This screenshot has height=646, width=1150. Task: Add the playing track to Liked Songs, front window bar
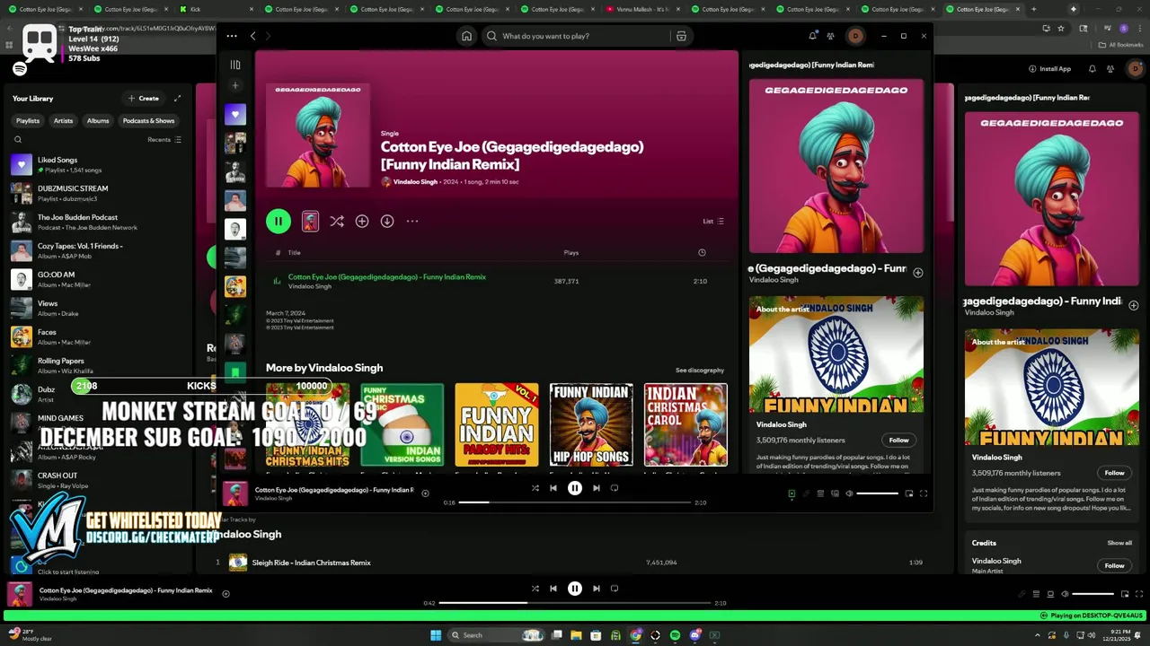coord(425,493)
